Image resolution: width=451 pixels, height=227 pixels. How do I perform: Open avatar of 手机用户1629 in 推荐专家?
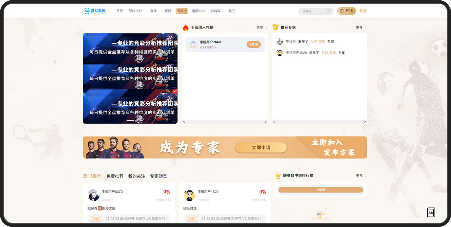(x=280, y=53)
